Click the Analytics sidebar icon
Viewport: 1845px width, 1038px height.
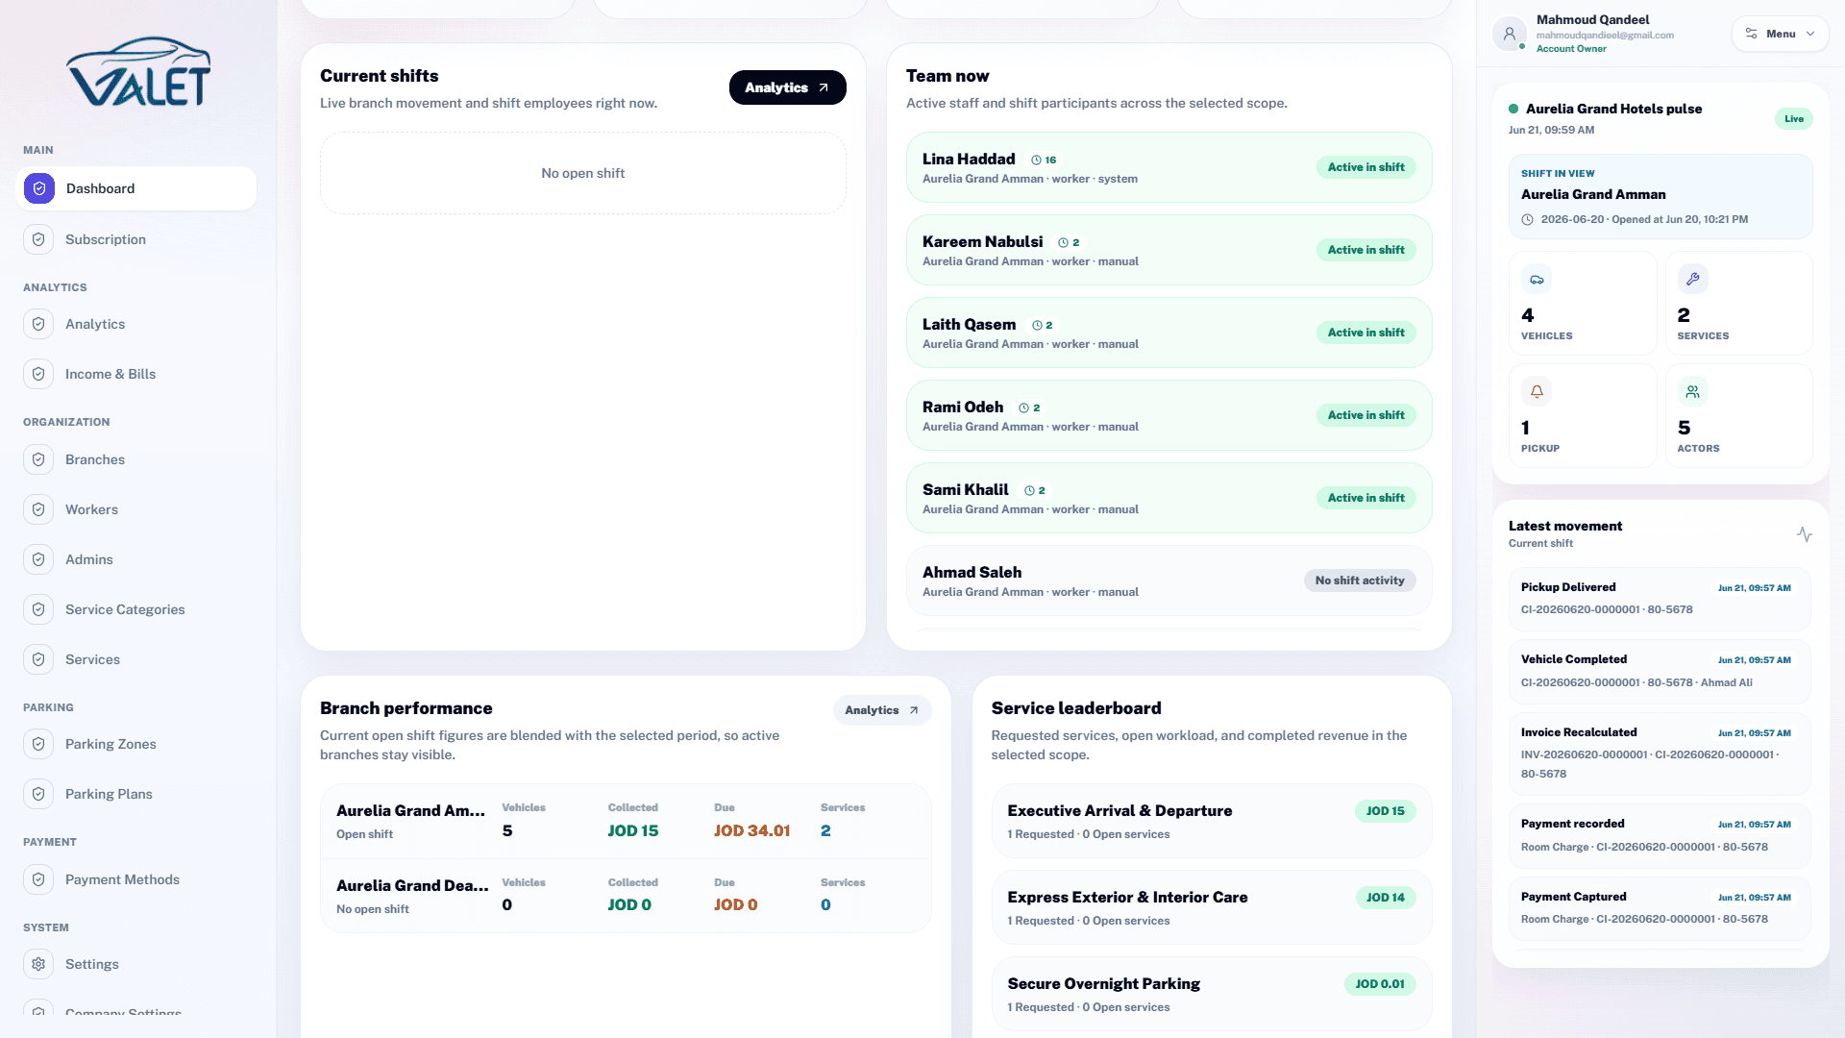(x=38, y=324)
